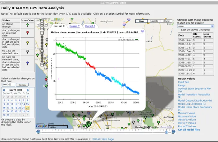218x142 pixels.
Task: Zoom in the map with plus button
Action: click(x=42, y=33)
